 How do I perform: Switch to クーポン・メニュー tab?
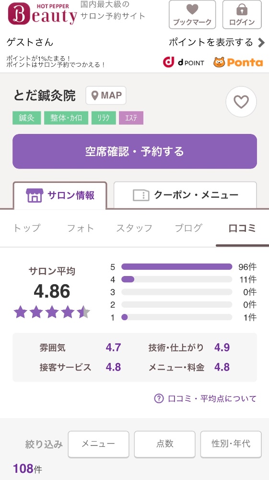coord(185,195)
